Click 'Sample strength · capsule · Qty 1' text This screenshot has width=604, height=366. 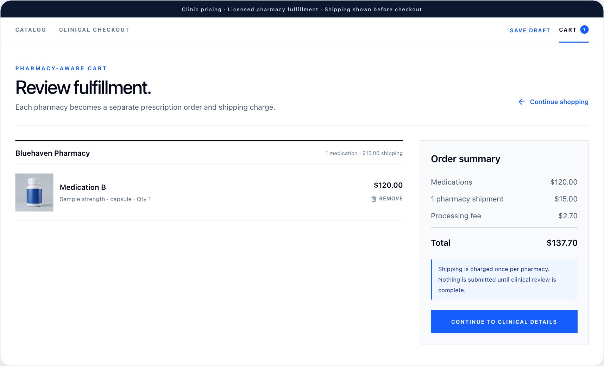tap(105, 199)
